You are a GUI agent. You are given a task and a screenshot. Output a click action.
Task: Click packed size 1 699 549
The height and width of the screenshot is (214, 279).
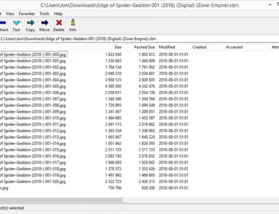[147, 105]
